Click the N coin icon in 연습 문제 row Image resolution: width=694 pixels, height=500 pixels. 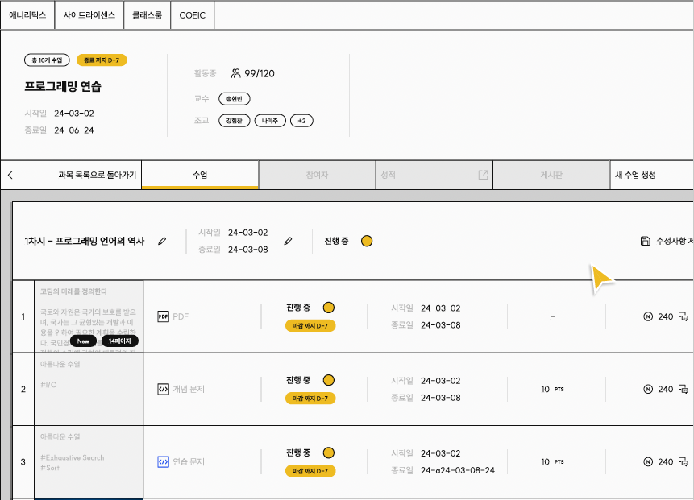648,461
